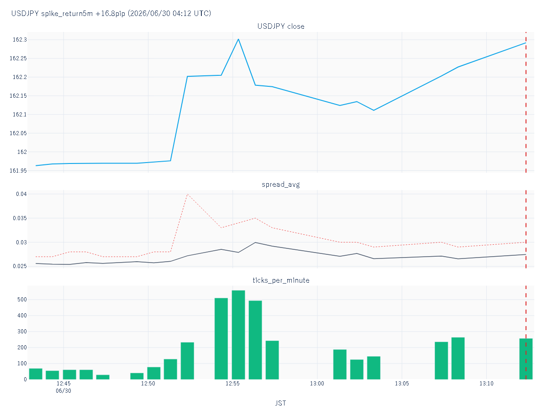Select the USDJPY close subplot title

pos(281,26)
